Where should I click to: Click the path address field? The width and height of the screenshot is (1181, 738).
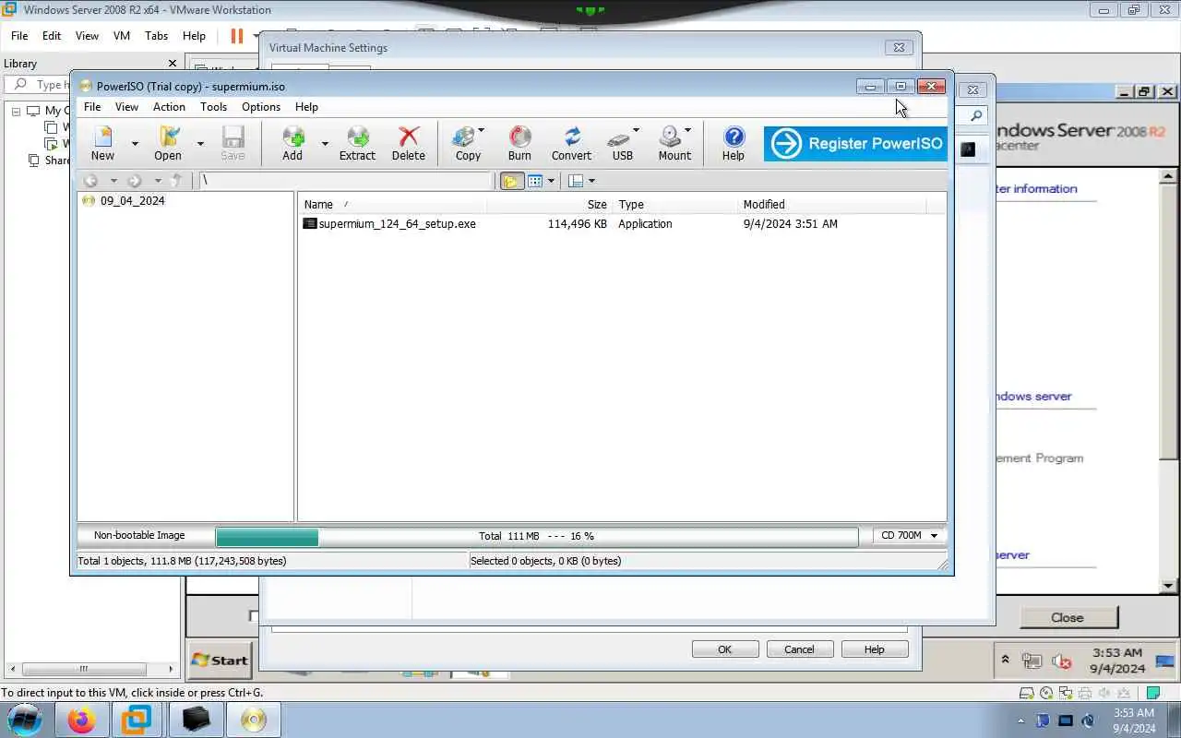[x=347, y=181]
